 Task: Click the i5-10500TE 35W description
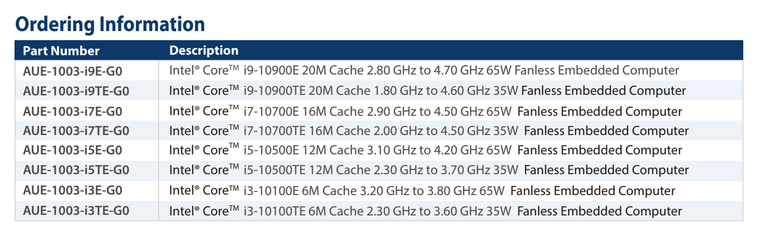(x=429, y=170)
